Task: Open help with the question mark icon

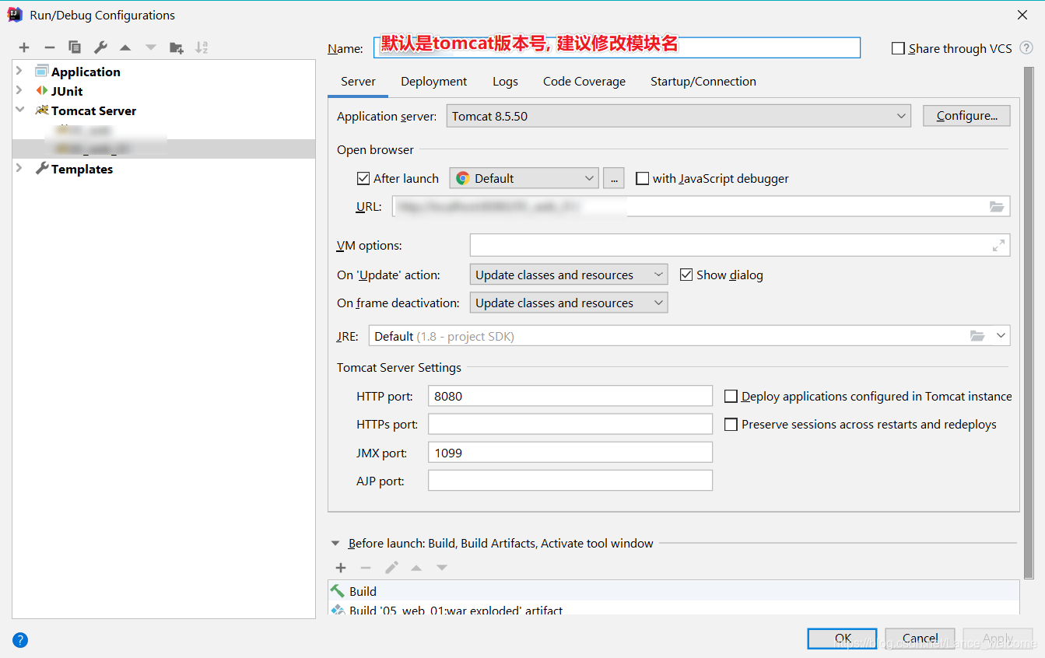Action: 20,640
